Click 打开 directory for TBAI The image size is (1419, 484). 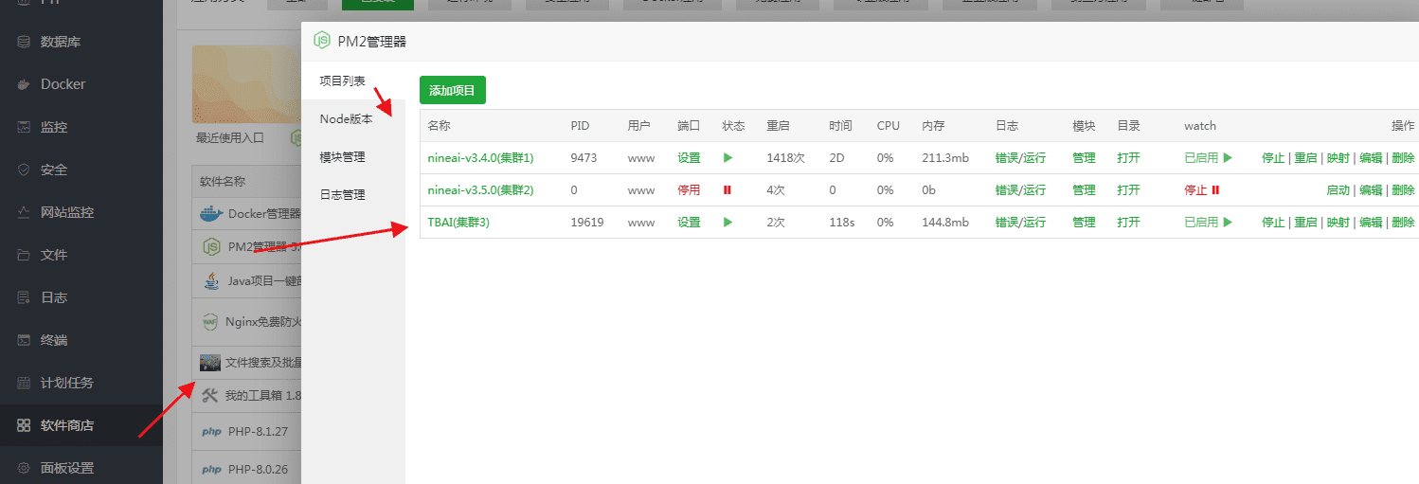point(1128,223)
